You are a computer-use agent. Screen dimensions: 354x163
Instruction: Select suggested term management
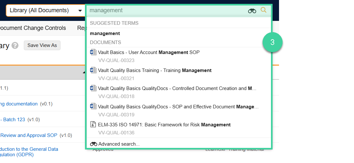[105, 33]
